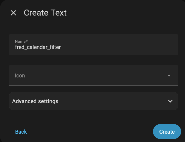Viewport: 185px width, 142px height.
Task: Click the X icon beside Create Text
Action: click(x=13, y=13)
